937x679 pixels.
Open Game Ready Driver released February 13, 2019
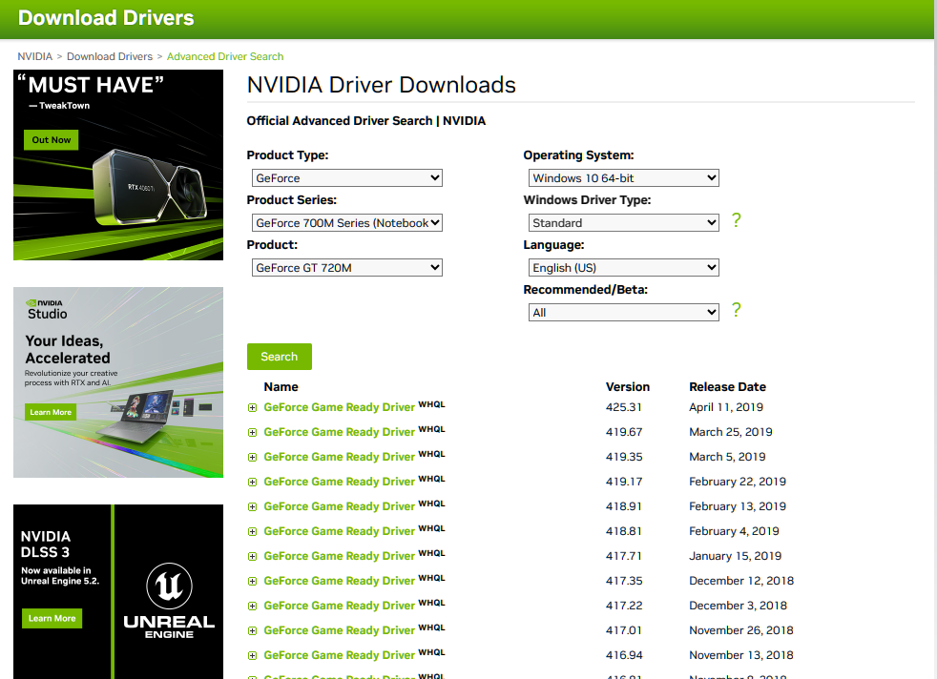pyautogui.click(x=340, y=506)
